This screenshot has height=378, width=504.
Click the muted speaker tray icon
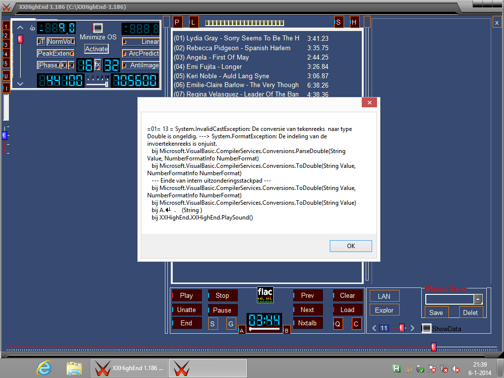click(x=456, y=369)
